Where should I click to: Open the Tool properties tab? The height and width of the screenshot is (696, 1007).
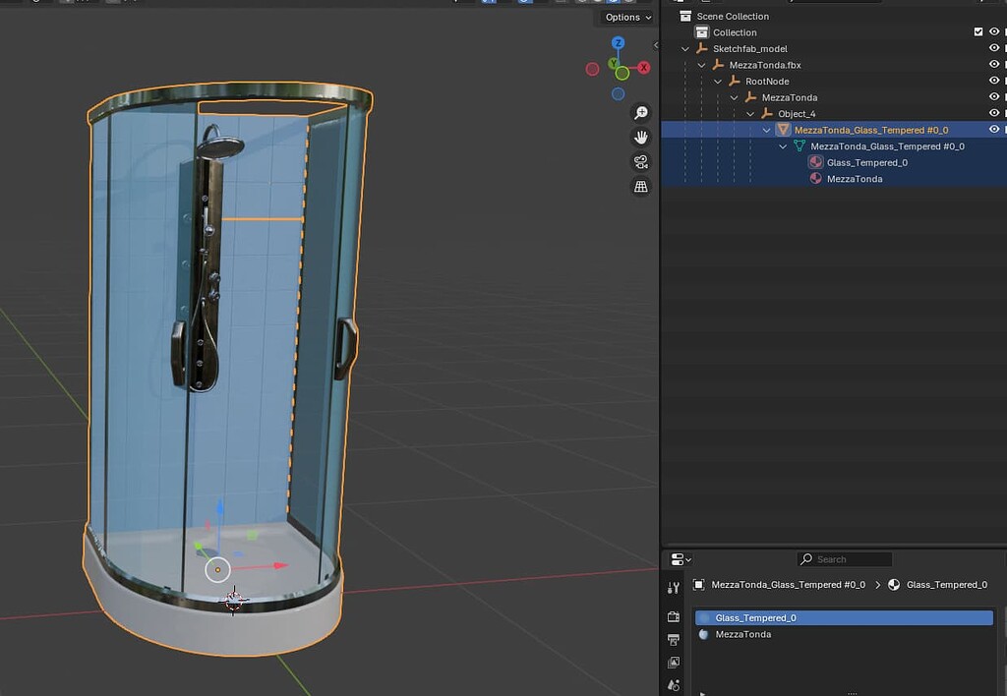click(674, 587)
